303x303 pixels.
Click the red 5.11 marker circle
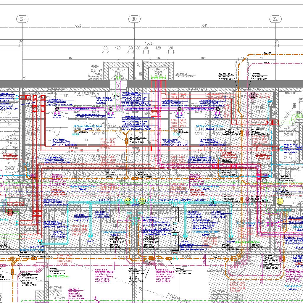[x=10, y=212]
